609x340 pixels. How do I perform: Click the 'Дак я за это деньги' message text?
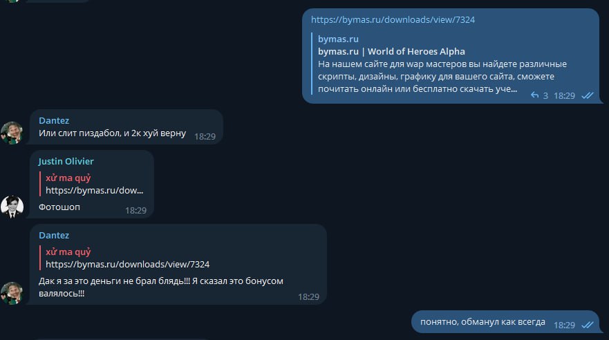tap(161, 281)
